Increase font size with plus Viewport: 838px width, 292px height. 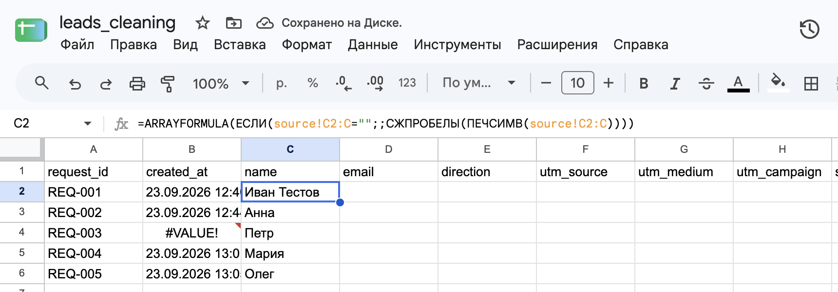[x=609, y=83]
